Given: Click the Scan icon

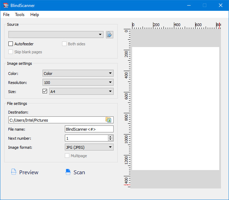Looking at the screenshot, I should tap(68, 172).
